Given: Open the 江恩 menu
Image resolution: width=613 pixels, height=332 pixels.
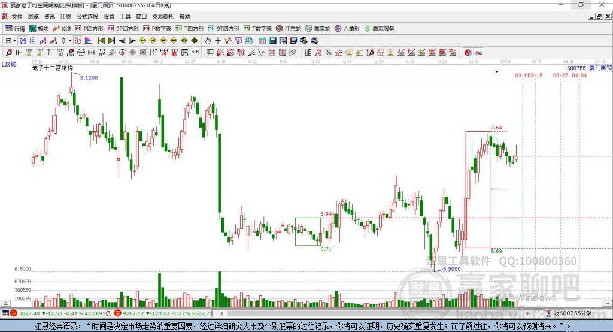Looking at the screenshot, I should click(x=66, y=16).
